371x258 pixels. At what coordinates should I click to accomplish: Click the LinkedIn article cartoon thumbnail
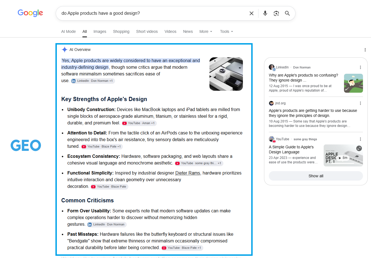coord(353,83)
